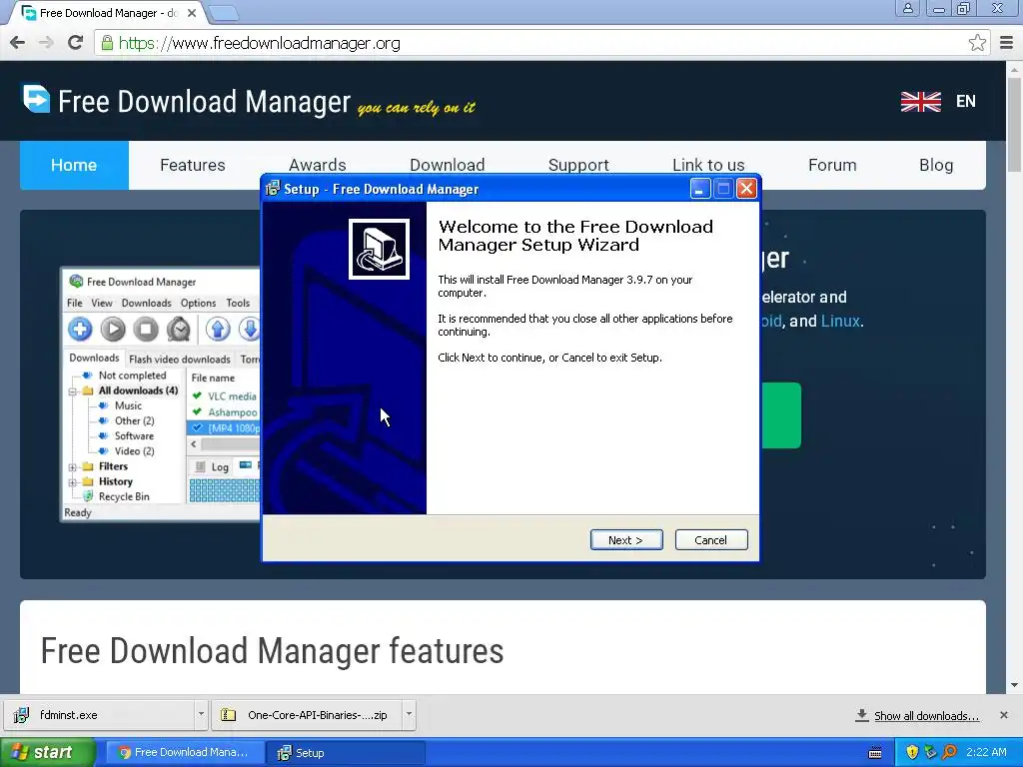Click the Log tab in FDM preview
Screen dimensions: 1023x767
214,467
